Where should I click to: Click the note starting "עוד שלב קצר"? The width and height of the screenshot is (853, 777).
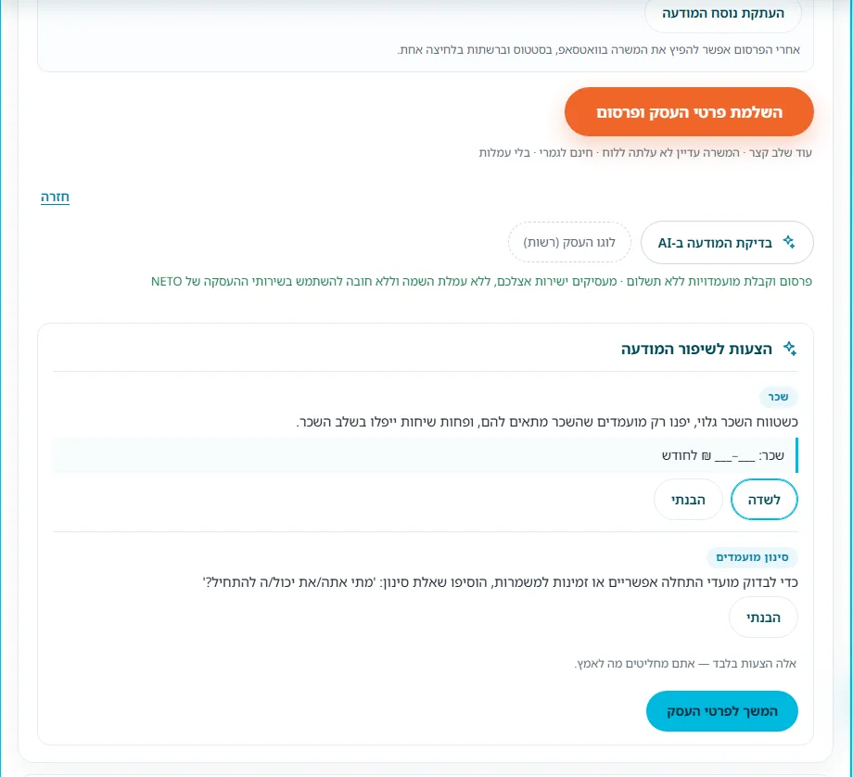pos(645,153)
